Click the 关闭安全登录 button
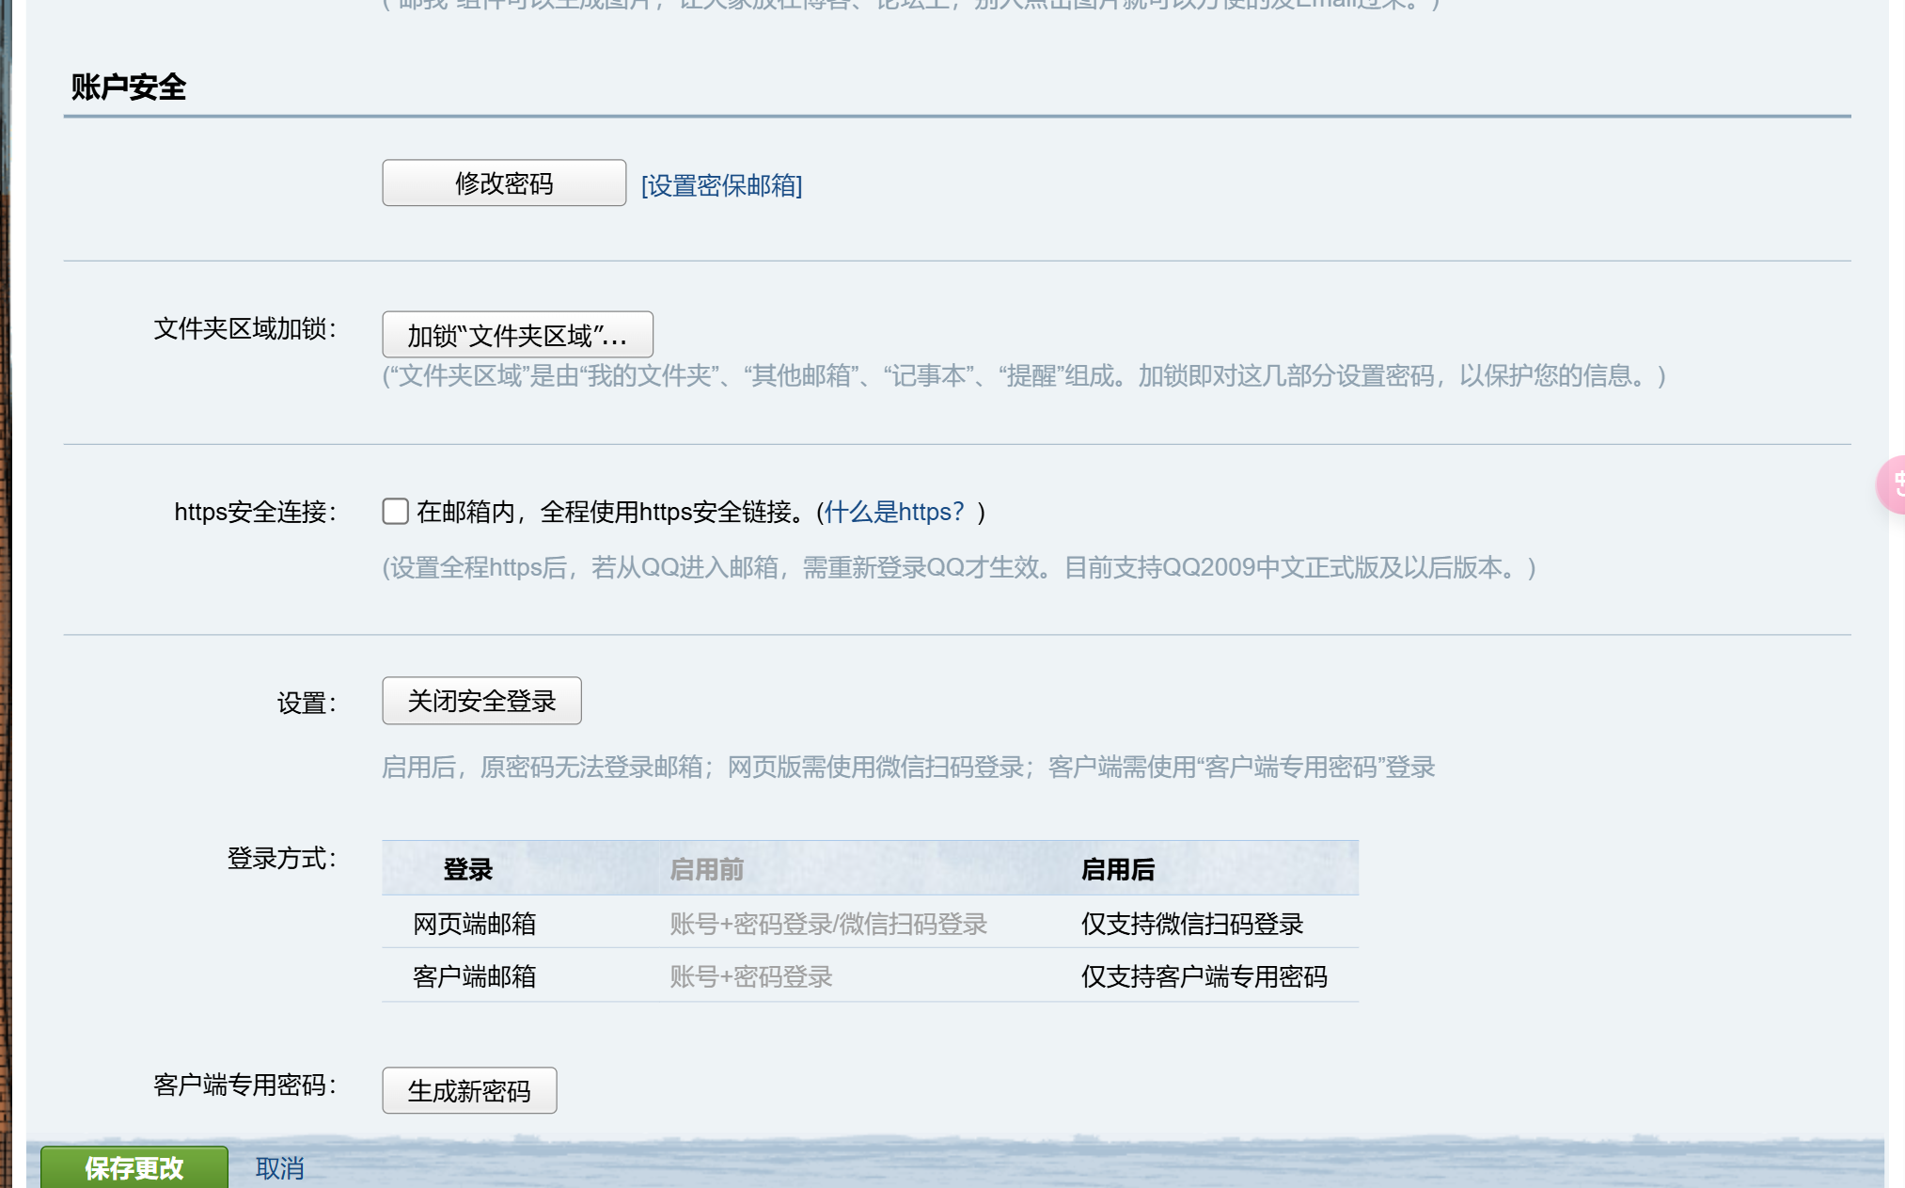 (x=481, y=701)
